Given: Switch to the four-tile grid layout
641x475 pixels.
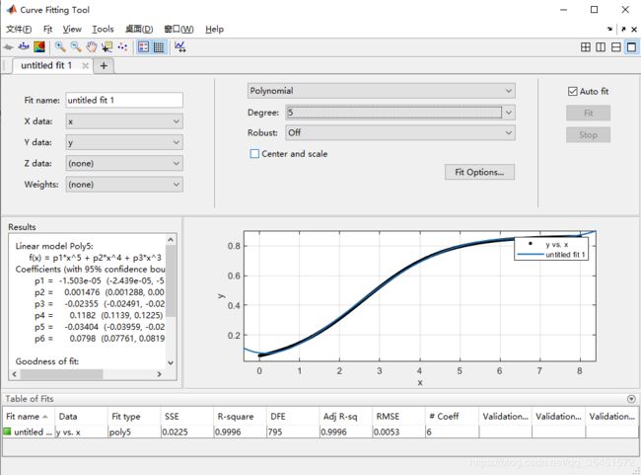Looking at the screenshot, I should pos(586,47).
